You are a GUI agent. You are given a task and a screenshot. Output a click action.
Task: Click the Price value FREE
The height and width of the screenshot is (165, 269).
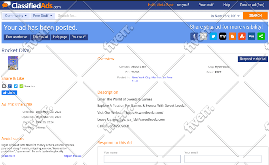point(218,72)
